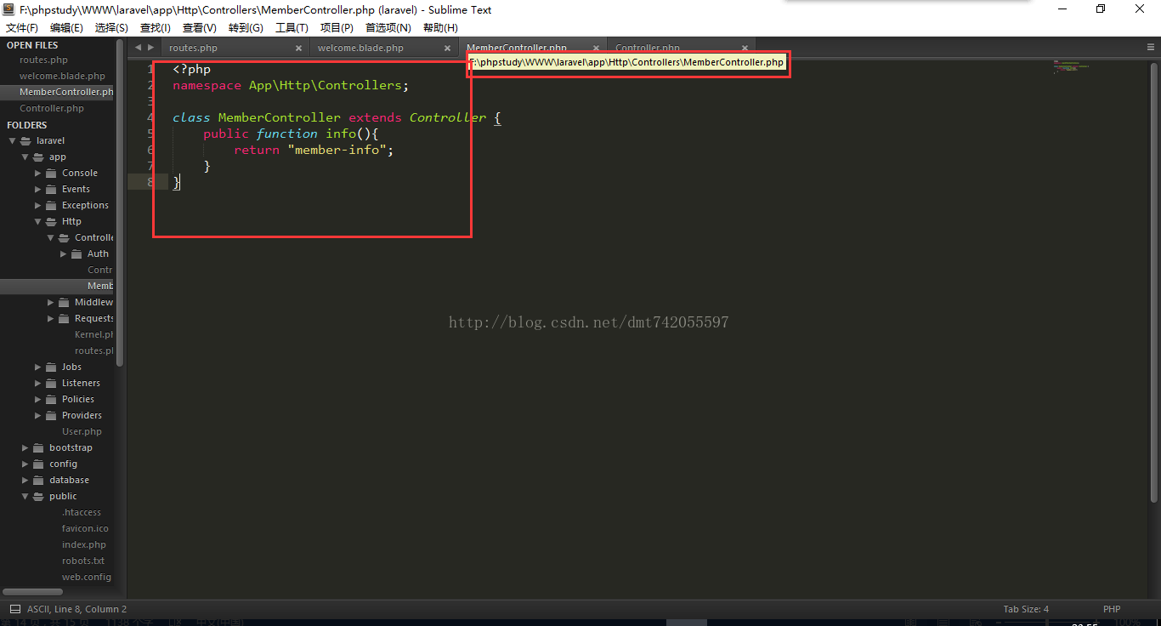Click PHP syntax selector in status bar
Viewport: 1161px width, 626px height.
click(x=1112, y=609)
